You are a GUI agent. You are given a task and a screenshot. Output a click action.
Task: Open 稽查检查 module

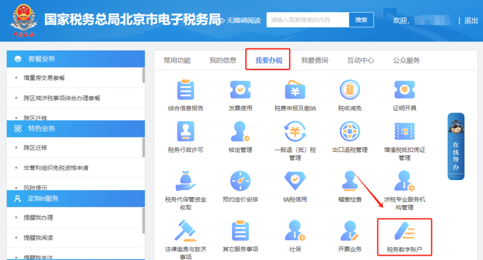pos(350,181)
